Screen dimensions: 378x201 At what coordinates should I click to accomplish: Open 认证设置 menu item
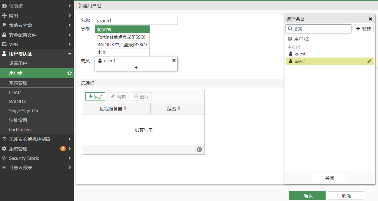click(x=37, y=120)
